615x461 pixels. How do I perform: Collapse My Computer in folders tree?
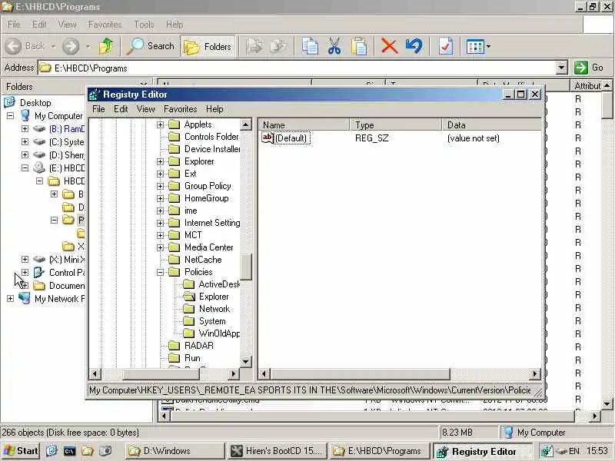click(x=10, y=116)
